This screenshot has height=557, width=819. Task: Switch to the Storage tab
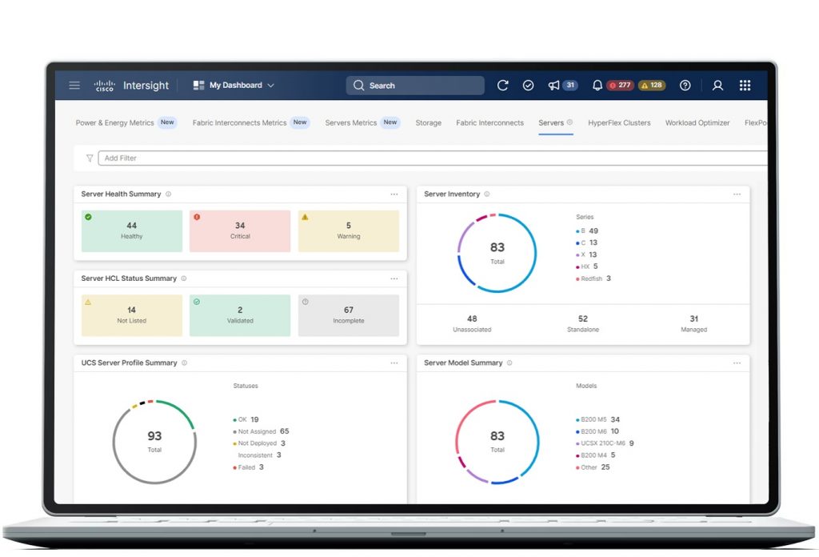[x=428, y=123]
